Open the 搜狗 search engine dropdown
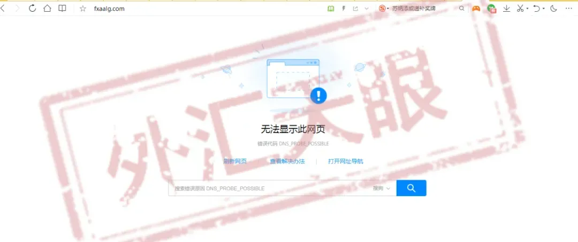Image resolution: width=578 pixels, height=242 pixels. (x=382, y=188)
